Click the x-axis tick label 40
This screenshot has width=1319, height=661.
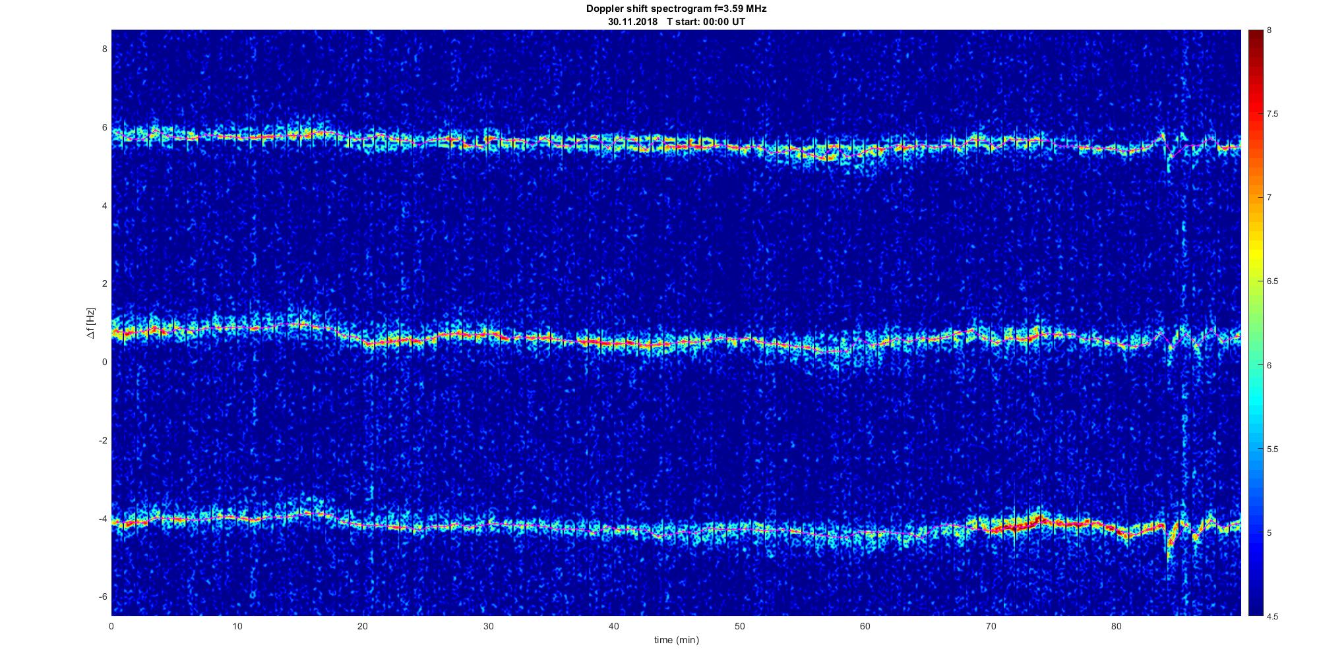click(x=614, y=625)
